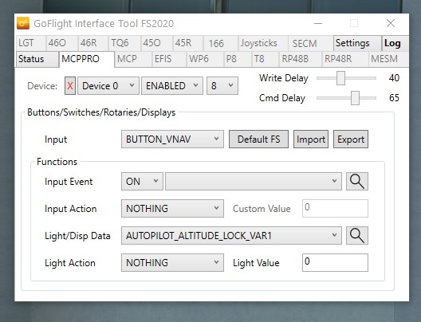The height and width of the screenshot is (322, 421).
Task: Click the magnifier beside Light/Disp Data
Action: pyautogui.click(x=357, y=236)
